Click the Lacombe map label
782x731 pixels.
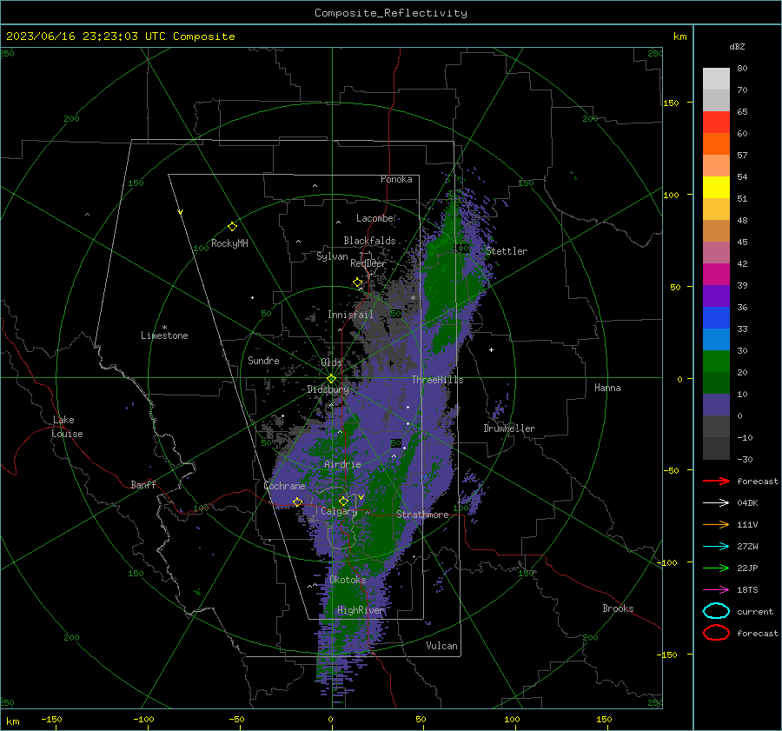pyautogui.click(x=374, y=218)
